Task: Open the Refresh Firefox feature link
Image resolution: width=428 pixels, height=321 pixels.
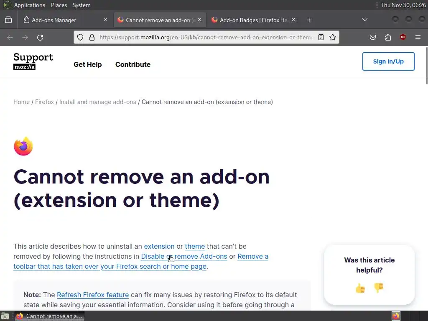Action: 93,295
